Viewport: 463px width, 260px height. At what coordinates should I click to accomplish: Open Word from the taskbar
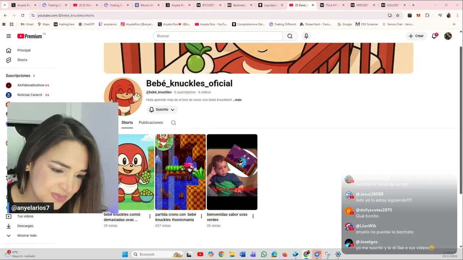242,254
